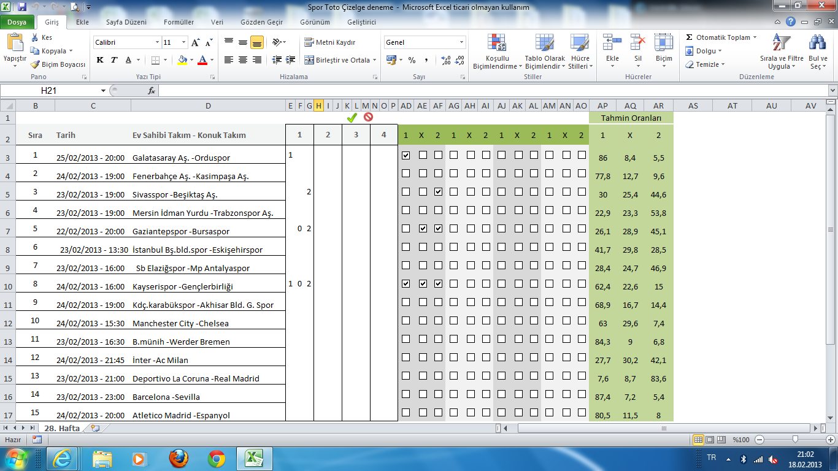Switch to the Veri tab
This screenshot has width=838, height=471.
[x=217, y=22]
